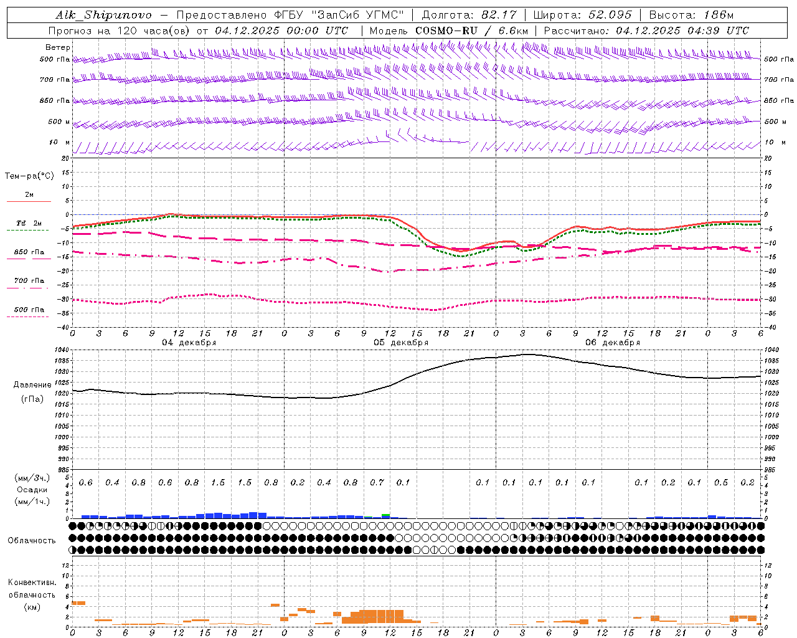Viewport: 797px width, 638px height.
Task: Click the (мм/3ч.) precipitation unit label
Action: coord(32,477)
